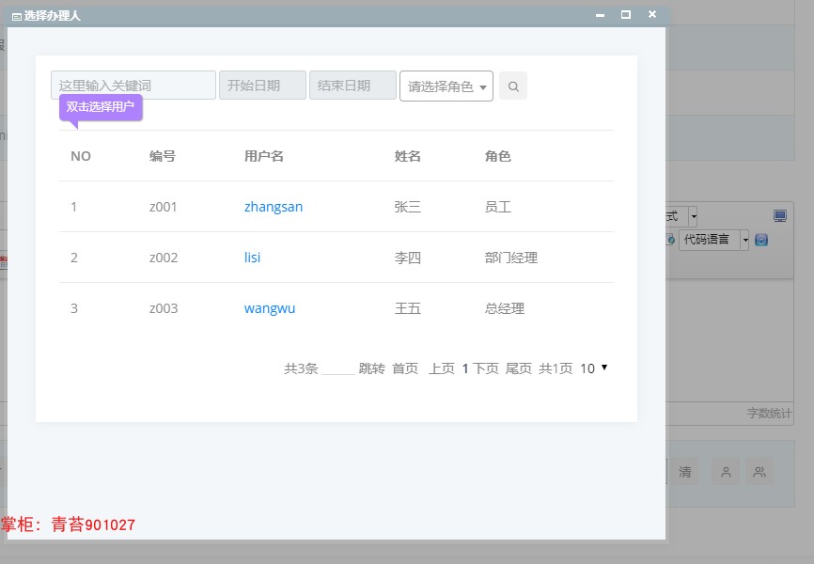The width and height of the screenshot is (814, 564).
Task: Open the page size 10 dropdown
Action: [591, 368]
